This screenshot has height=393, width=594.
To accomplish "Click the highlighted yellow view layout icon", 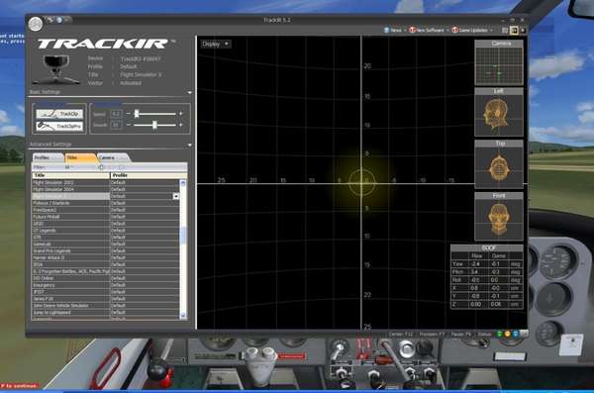I will point(514,30).
